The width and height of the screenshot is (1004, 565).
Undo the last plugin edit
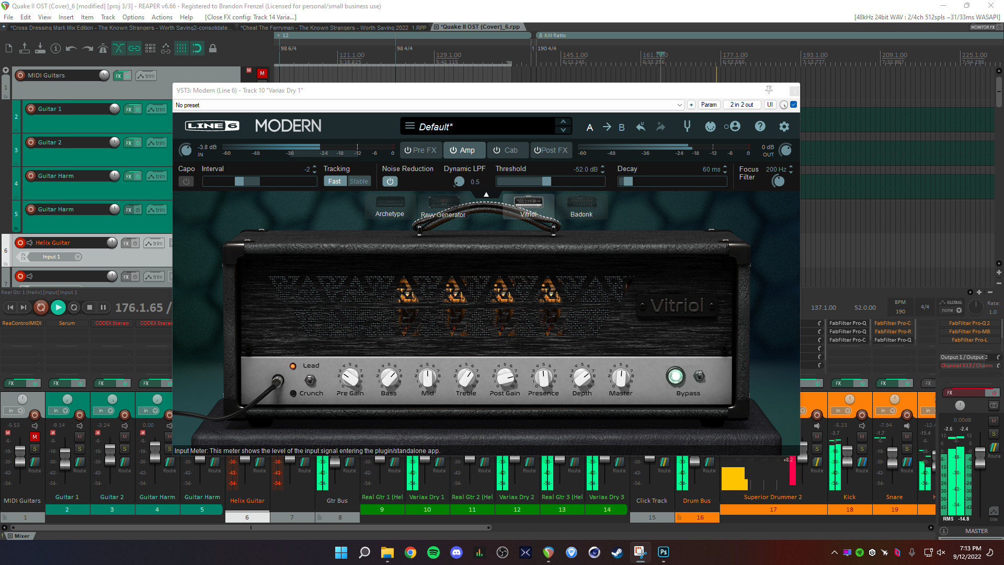pos(641,127)
